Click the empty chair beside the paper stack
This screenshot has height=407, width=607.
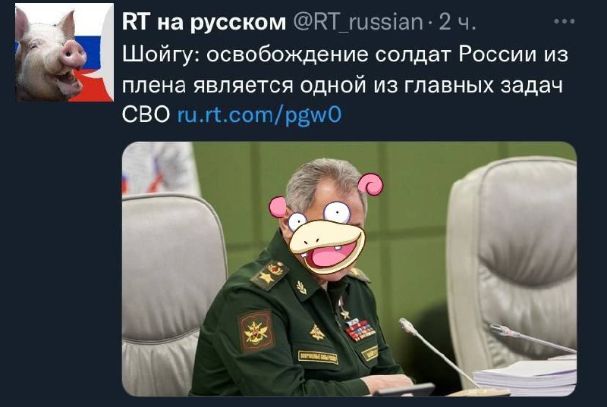click(x=512, y=261)
